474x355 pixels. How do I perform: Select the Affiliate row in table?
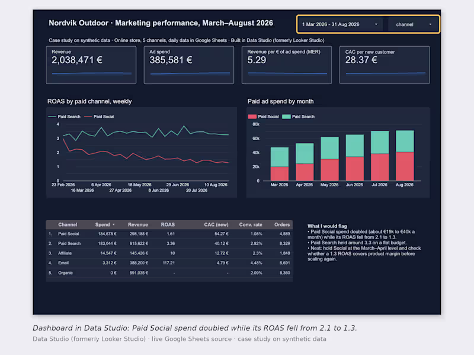click(x=169, y=253)
